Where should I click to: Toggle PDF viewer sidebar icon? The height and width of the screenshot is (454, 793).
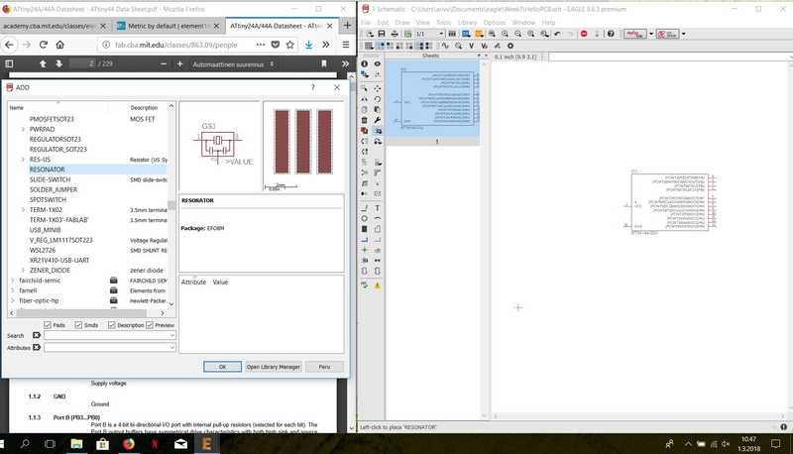tap(9, 63)
